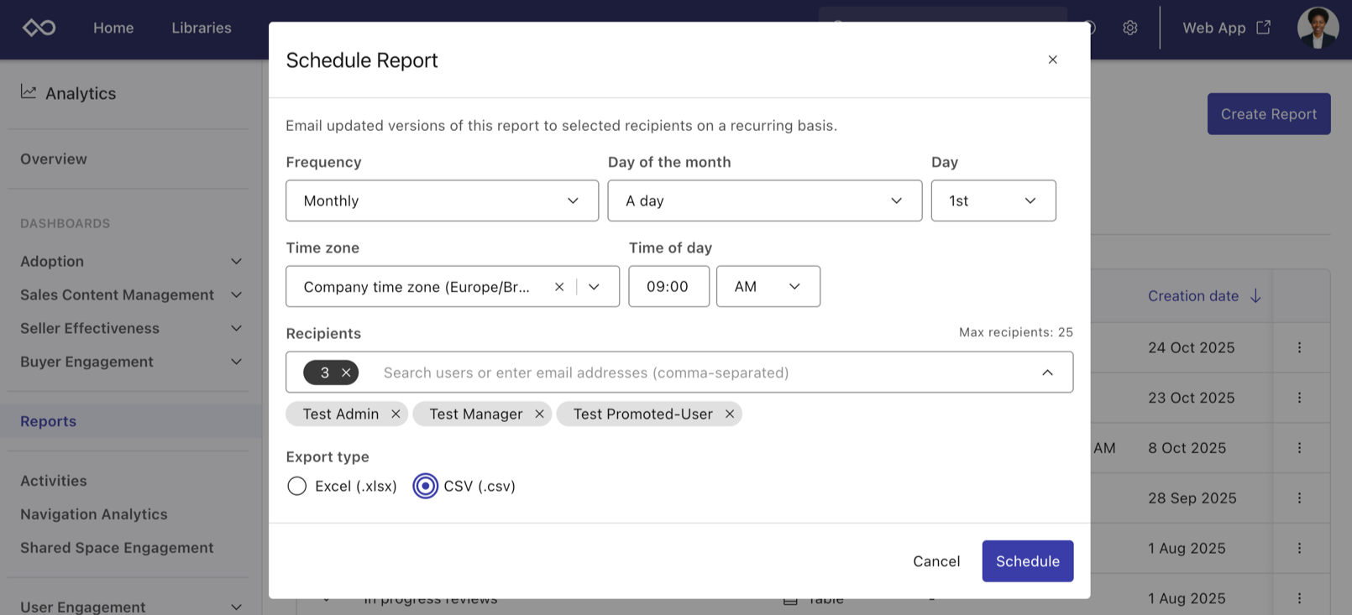Expand Adoption dashboards section
The width and height of the screenshot is (1352, 615).
click(x=236, y=261)
